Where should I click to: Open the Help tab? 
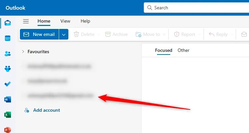coord(85,21)
